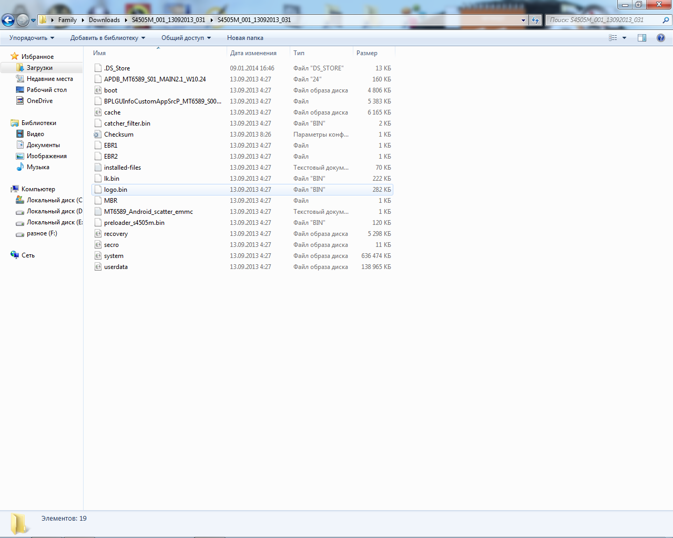Toggle the preview pane icon
This screenshot has height=538, width=673.
pos(642,38)
